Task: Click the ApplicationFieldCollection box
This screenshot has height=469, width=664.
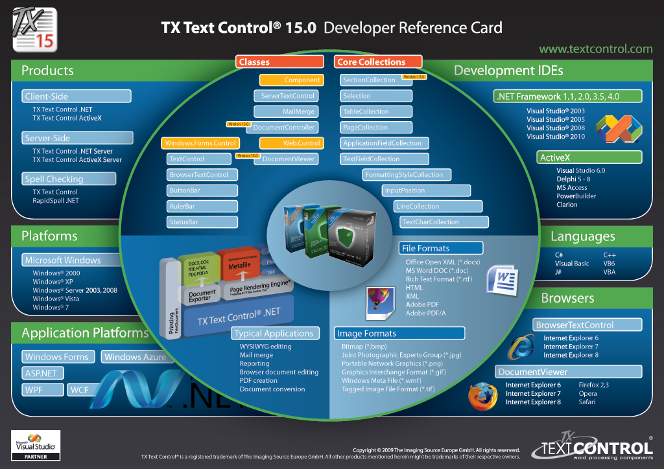Action: point(385,143)
